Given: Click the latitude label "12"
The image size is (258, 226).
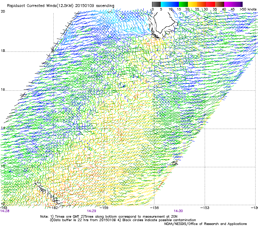Looking at the screenshot, I should pos(3,166).
